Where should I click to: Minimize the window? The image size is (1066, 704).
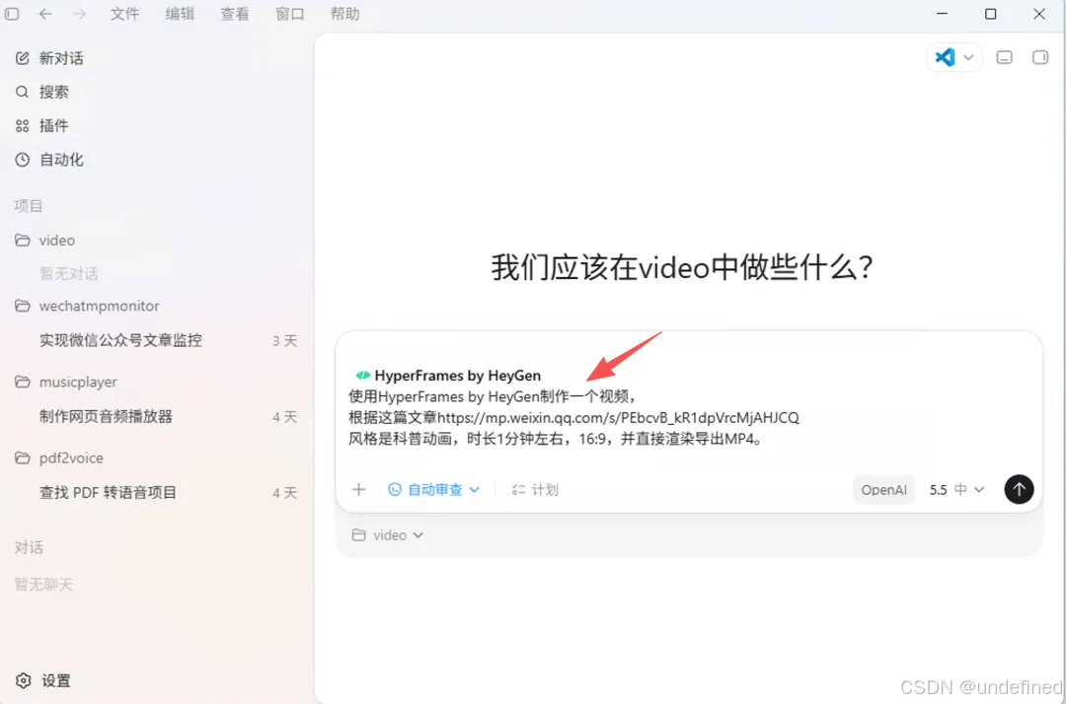pyautogui.click(x=942, y=14)
